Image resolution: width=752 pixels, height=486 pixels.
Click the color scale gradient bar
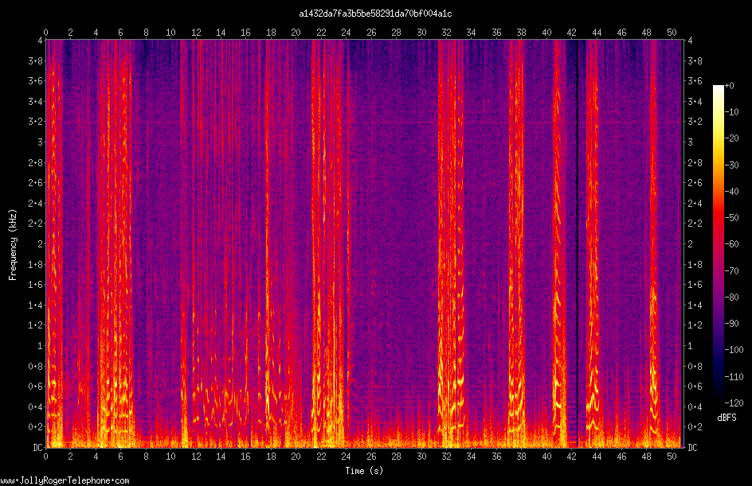pyautogui.click(x=718, y=244)
